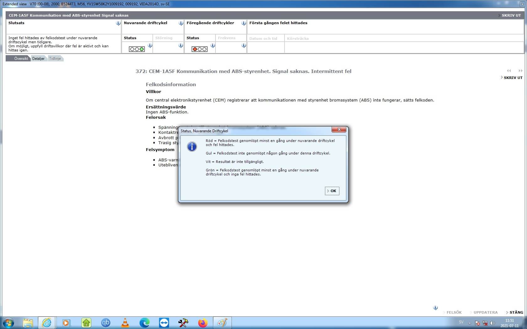This screenshot has height=329, width=527.
Task: Open info for previous cycles Status indicator
Action: [x=213, y=46]
